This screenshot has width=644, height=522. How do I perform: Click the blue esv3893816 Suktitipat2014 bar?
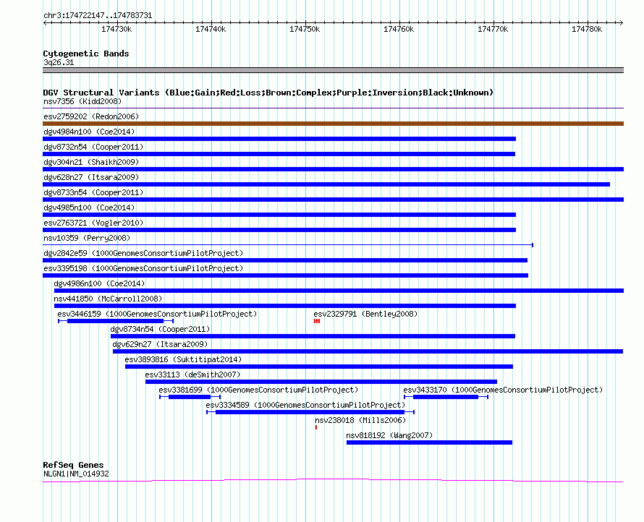pos(319,367)
